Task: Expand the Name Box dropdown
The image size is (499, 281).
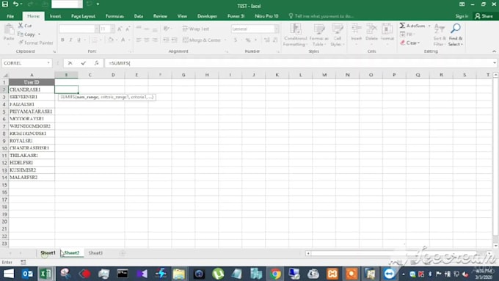Action: click(x=48, y=63)
